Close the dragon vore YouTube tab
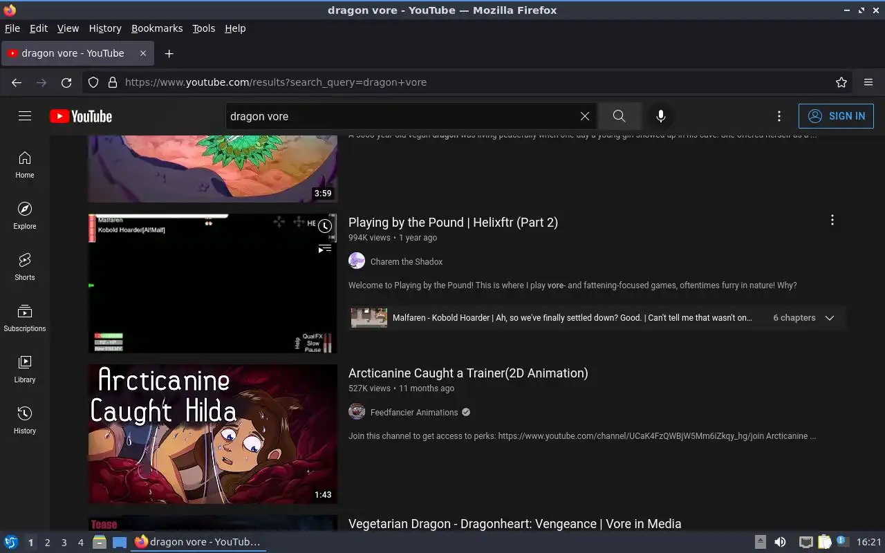The image size is (885, 553). pyautogui.click(x=143, y=53)
